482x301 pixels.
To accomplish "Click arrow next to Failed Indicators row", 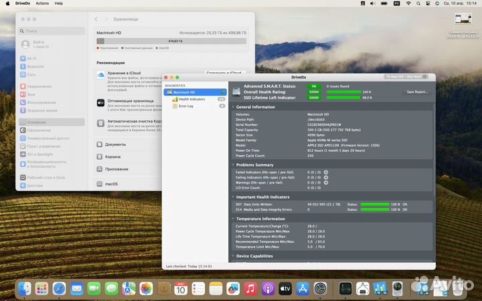I will 326,173.
